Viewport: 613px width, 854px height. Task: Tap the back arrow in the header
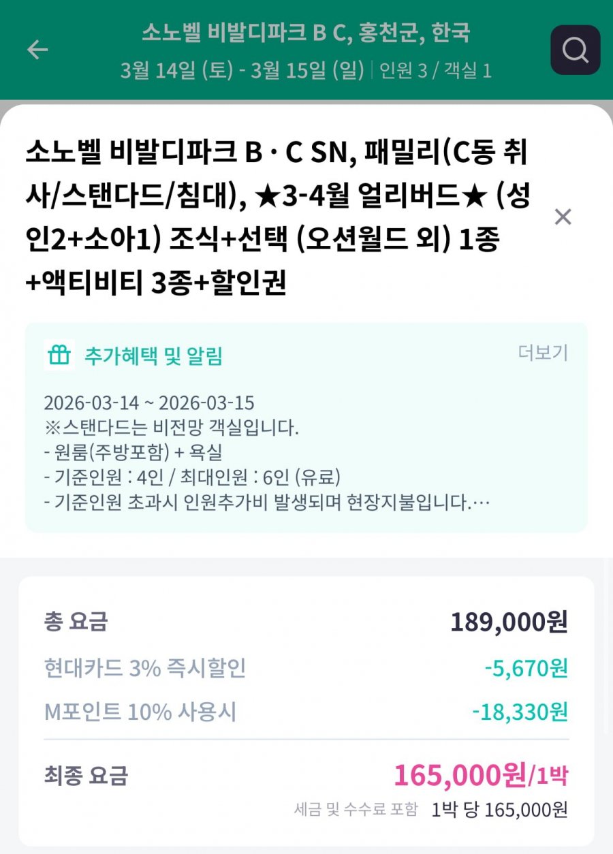pyautogui.click(x=37, y=50)
